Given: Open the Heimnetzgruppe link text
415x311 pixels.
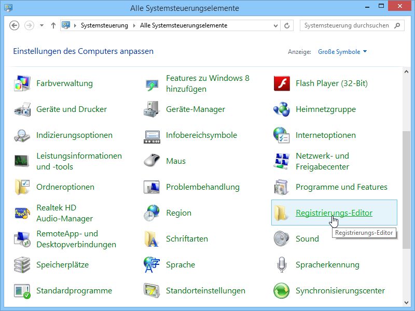Looking at the screenshot, I should click(x=326, y=109).
